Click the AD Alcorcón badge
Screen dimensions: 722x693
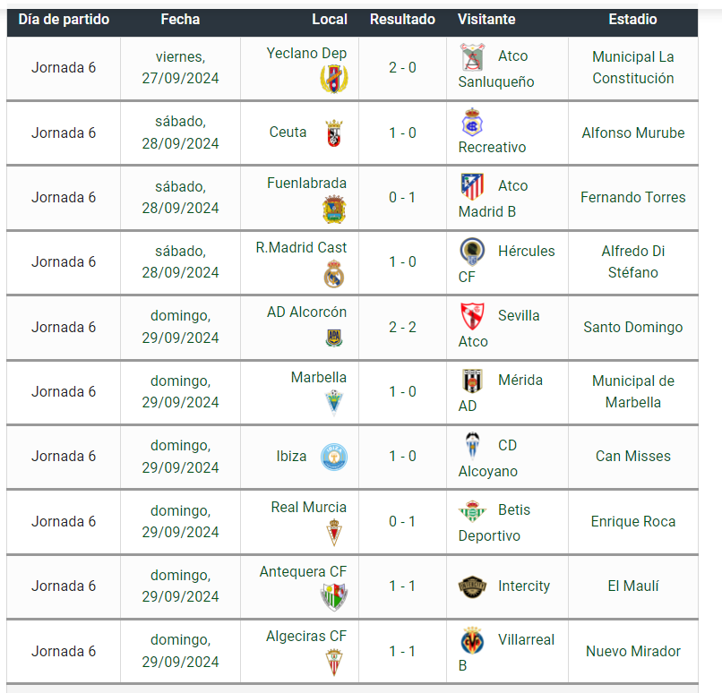click(334, 338)
